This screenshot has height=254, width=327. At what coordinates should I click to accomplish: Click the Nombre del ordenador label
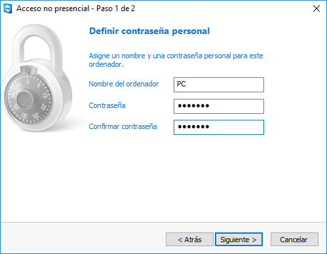(x=124, y=84)
